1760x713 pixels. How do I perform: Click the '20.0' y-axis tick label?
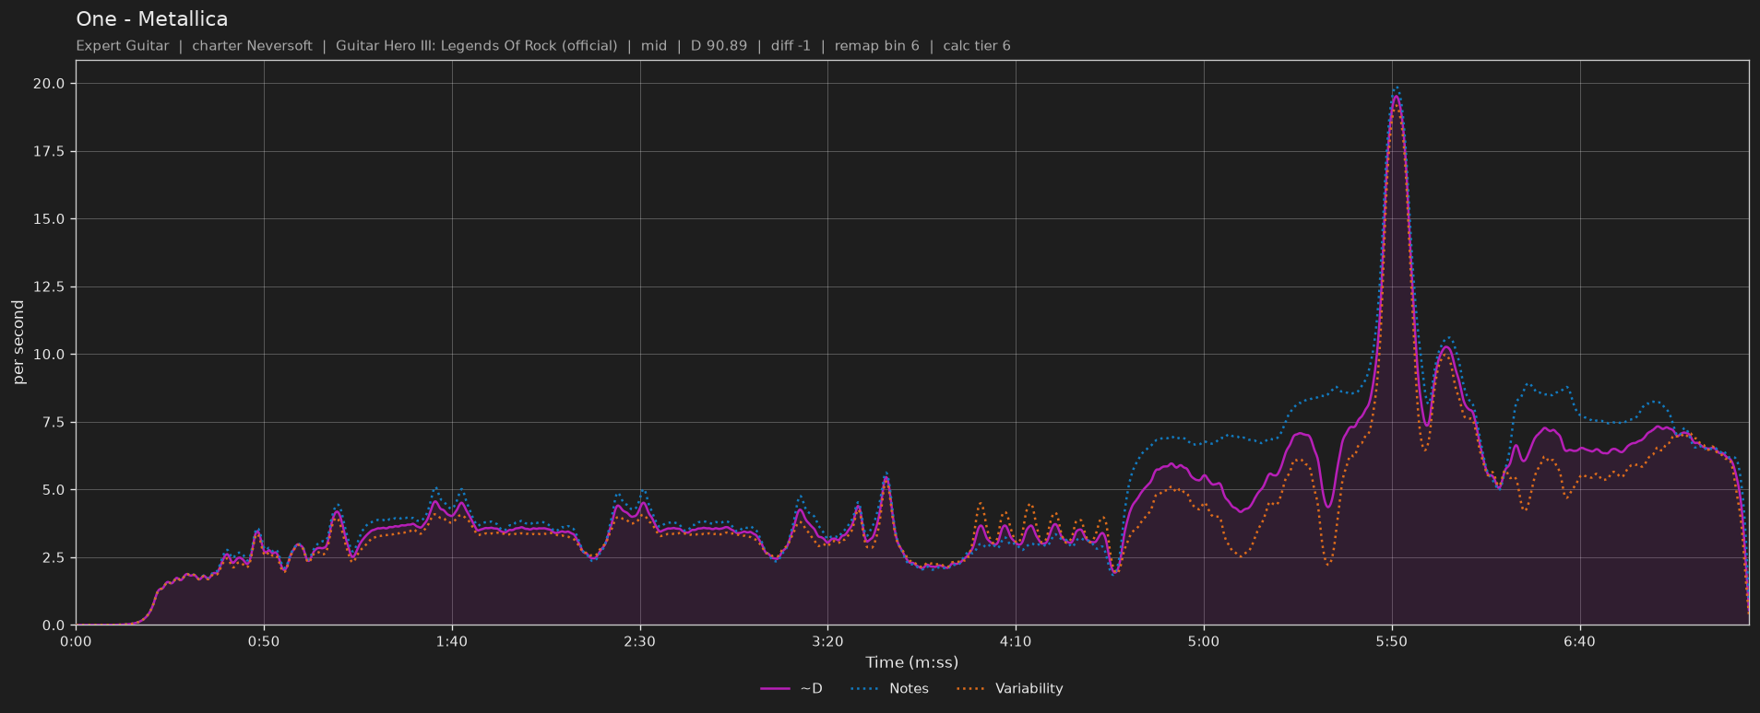pyautogui.click(x=48, y=84)
